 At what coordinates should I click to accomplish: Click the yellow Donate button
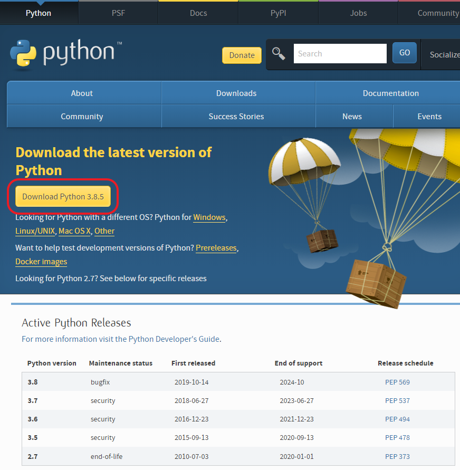tap(242, 55)
